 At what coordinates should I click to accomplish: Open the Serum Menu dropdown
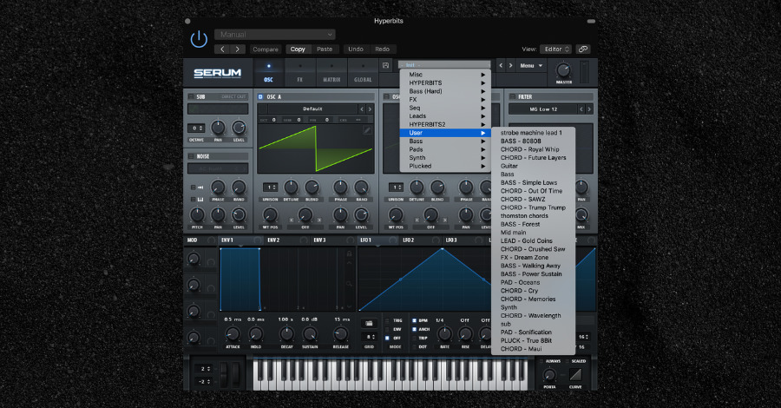click(x=531, y=65)
